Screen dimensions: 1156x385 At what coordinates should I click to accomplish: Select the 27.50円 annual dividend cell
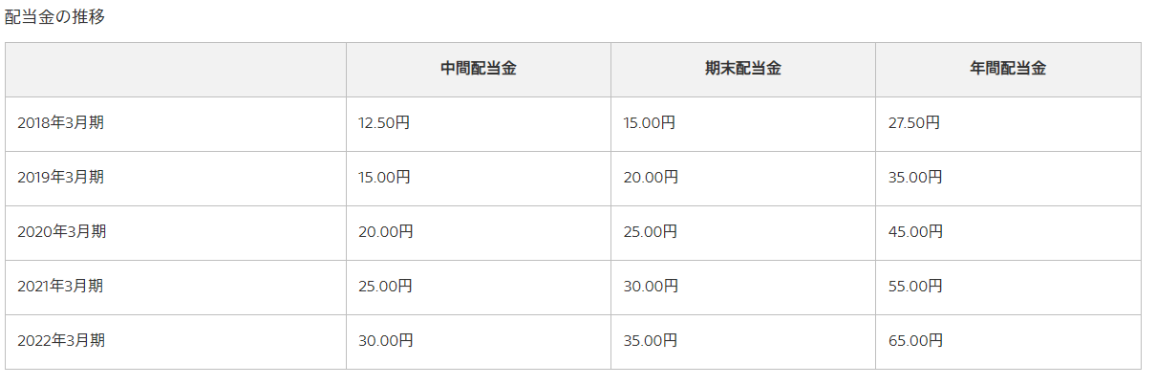click(x=1008, y=123)
